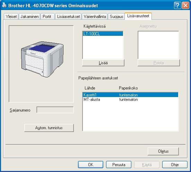Click the Sarjanumero input field

tap(55, 110)
